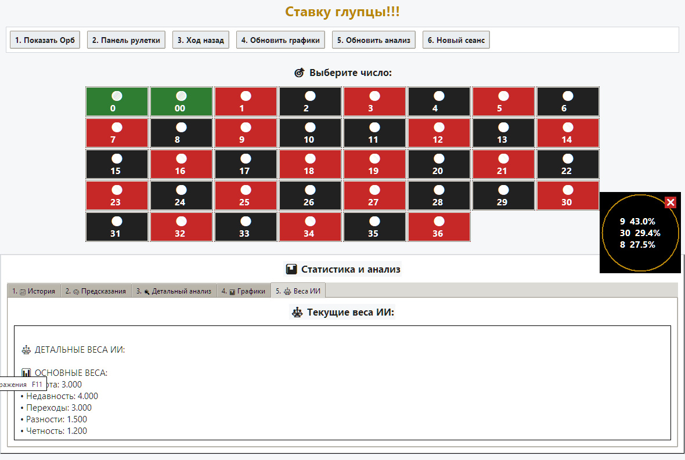Click '4. Обновить графики' button

280,39
